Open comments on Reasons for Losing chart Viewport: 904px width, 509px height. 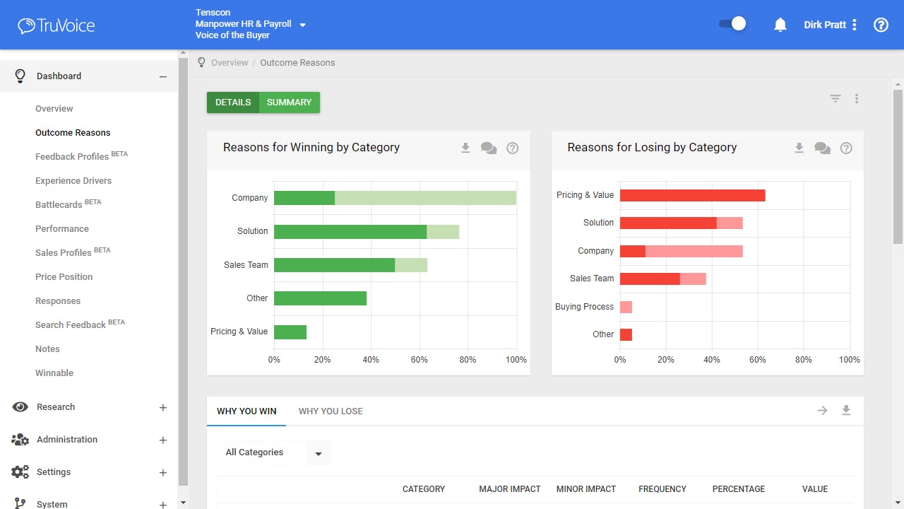tap(822, 148)
